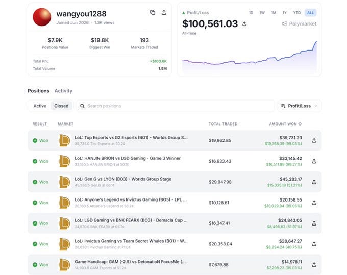Click the sort icon beside Profit/Loss

point(283,106)
